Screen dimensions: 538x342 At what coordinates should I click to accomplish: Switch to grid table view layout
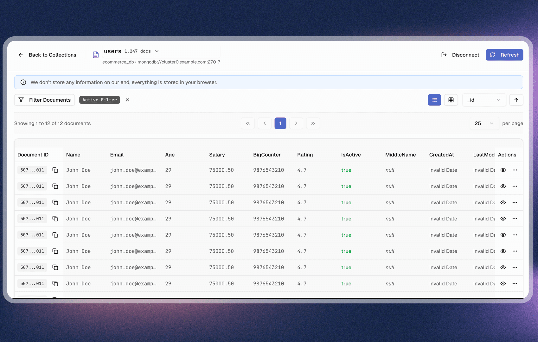coord(451,100)
